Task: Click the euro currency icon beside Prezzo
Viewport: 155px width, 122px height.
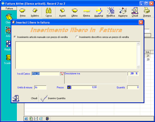Action: pyautogui.click(x=69, y=87)
